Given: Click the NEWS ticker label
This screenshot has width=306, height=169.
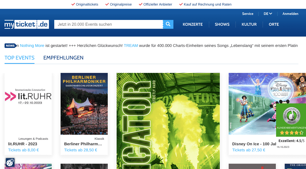Looking at the screenshot, I should [10, 46].
